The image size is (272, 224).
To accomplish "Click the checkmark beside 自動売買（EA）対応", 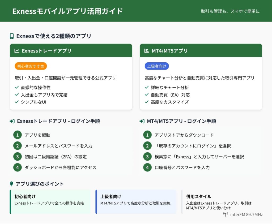I will click(147, 95).
